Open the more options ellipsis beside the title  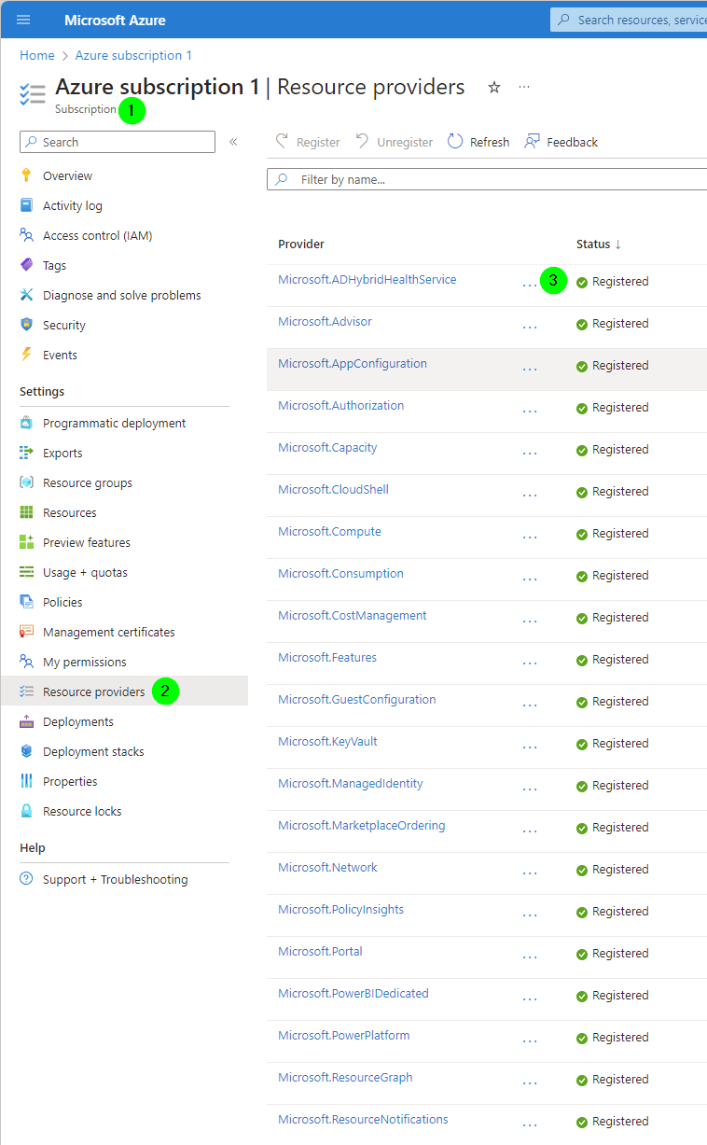[524, 87]
